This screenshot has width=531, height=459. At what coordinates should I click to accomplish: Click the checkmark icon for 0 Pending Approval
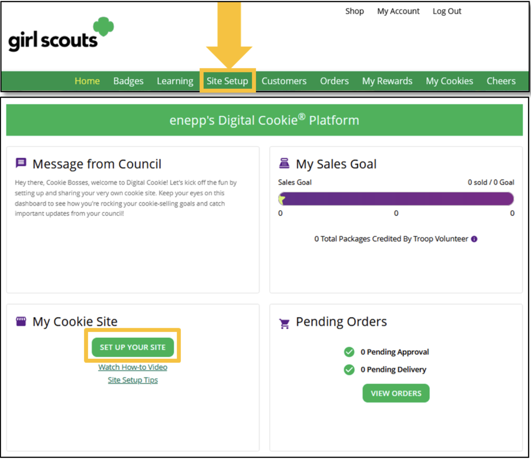349,352
